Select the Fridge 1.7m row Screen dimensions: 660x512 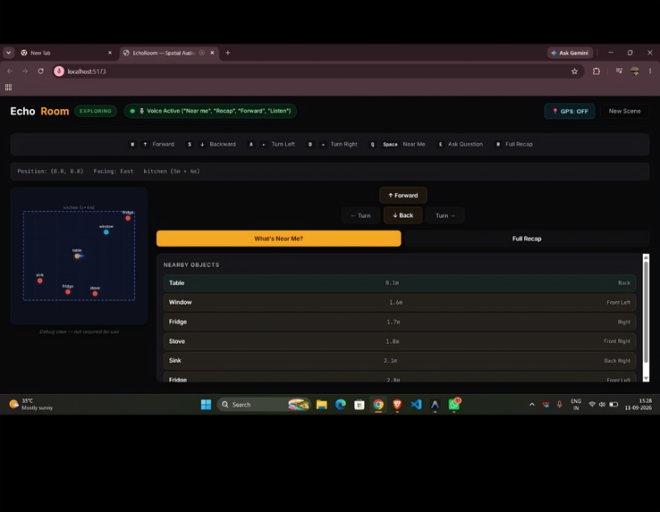pyautogui.click(x=400, y=322)
